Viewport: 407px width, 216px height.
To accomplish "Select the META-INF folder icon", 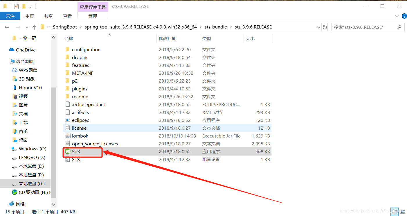I will coord(67,73).
